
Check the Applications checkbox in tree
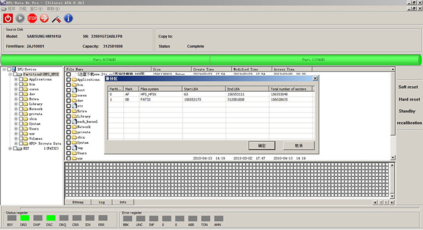pos(21,79)
